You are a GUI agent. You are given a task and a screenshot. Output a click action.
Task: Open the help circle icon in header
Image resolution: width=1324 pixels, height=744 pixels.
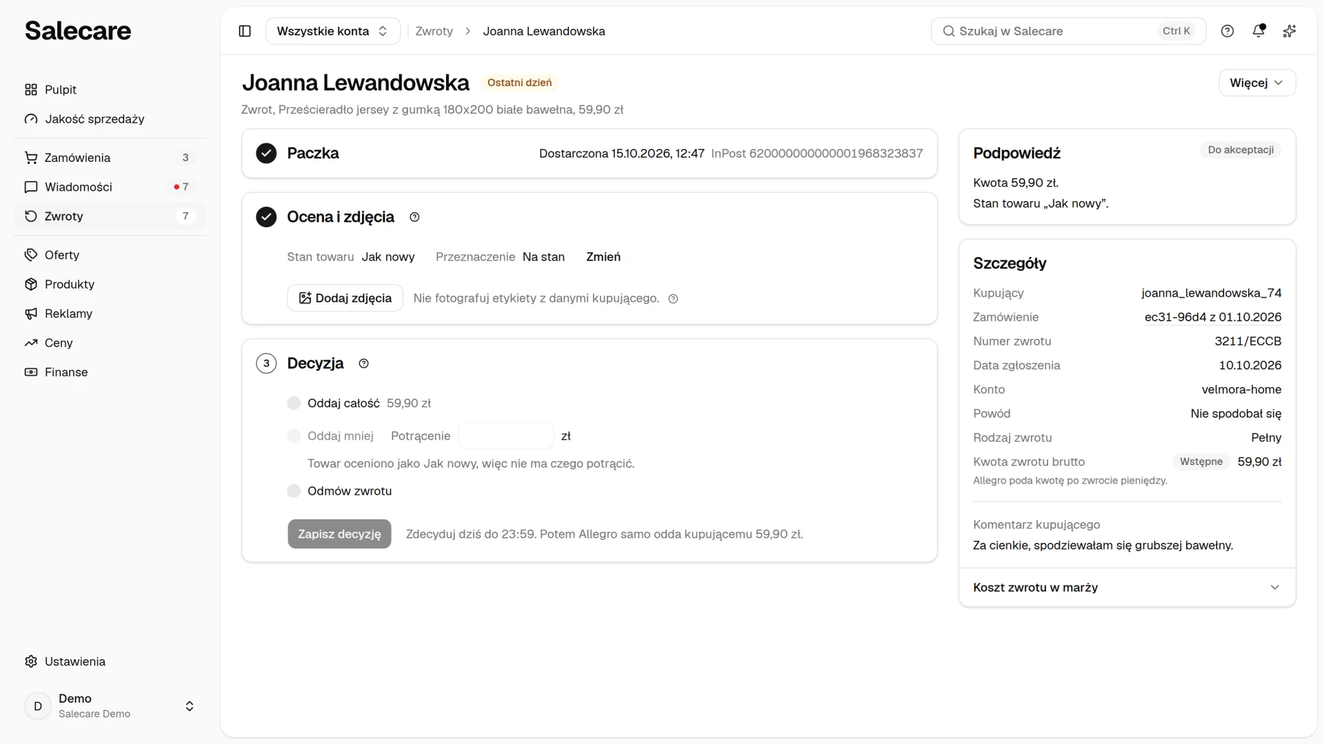tap(1227, 31)
